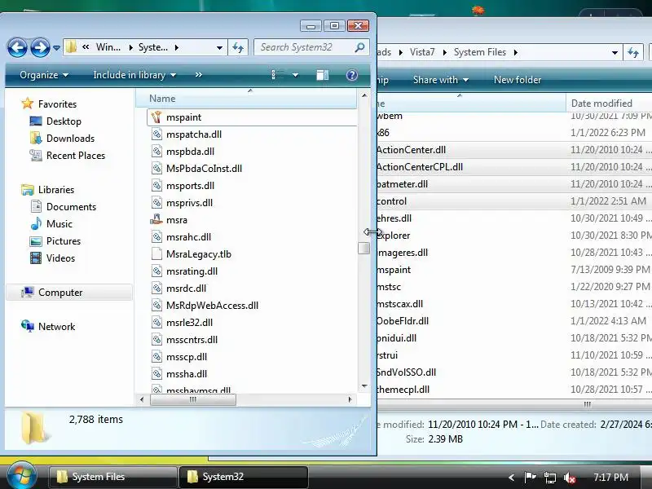The image size is (652, 489).
Task: Open the muted volume tray icon
Action: tap(569, 478)
